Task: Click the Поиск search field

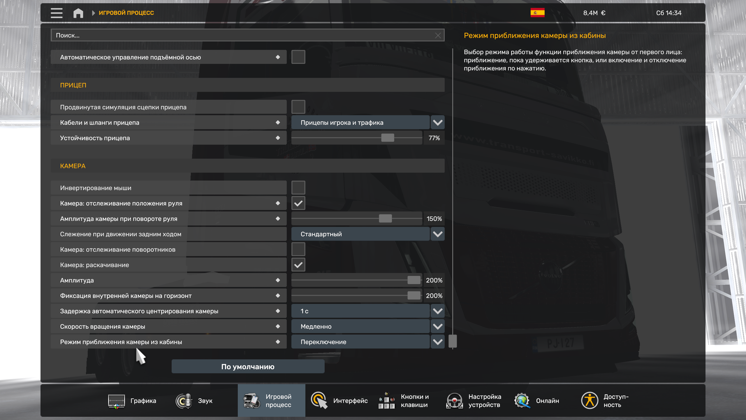Action: click(242, 35)
